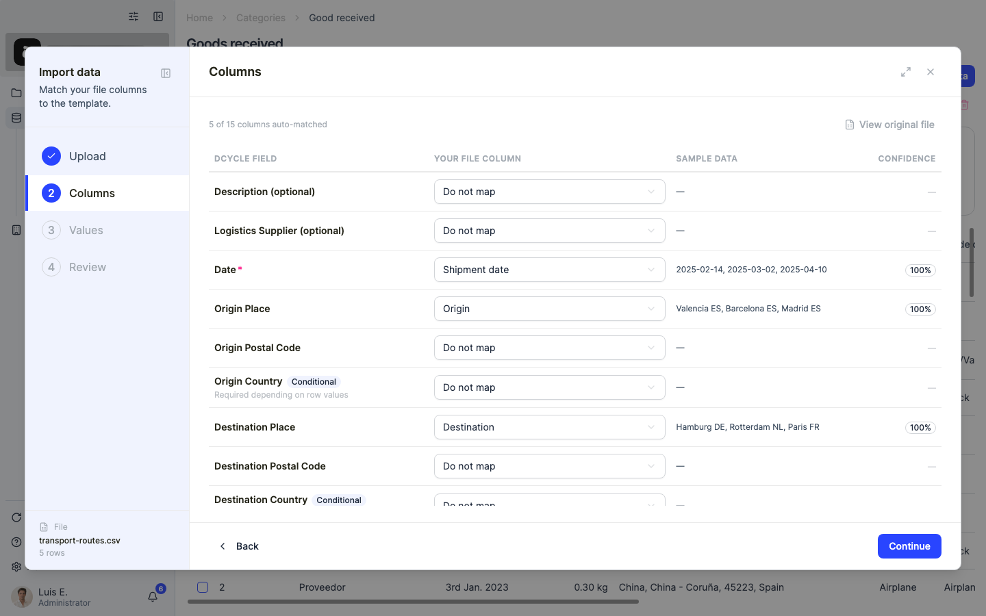986x616 pixels.
Task: Open Origin Postal Code mapping dropdown
Action: (550, 348)
